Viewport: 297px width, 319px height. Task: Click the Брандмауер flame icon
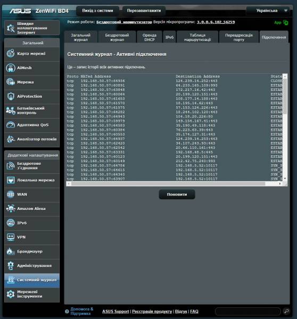(11, 251)
